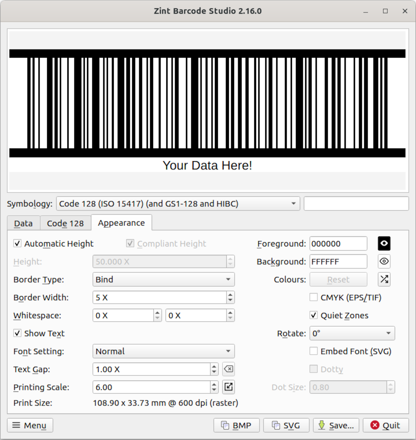Screen dimensions: 416x440
Task: Edit the Foreground colour hex value
Action: click(338, 243)
